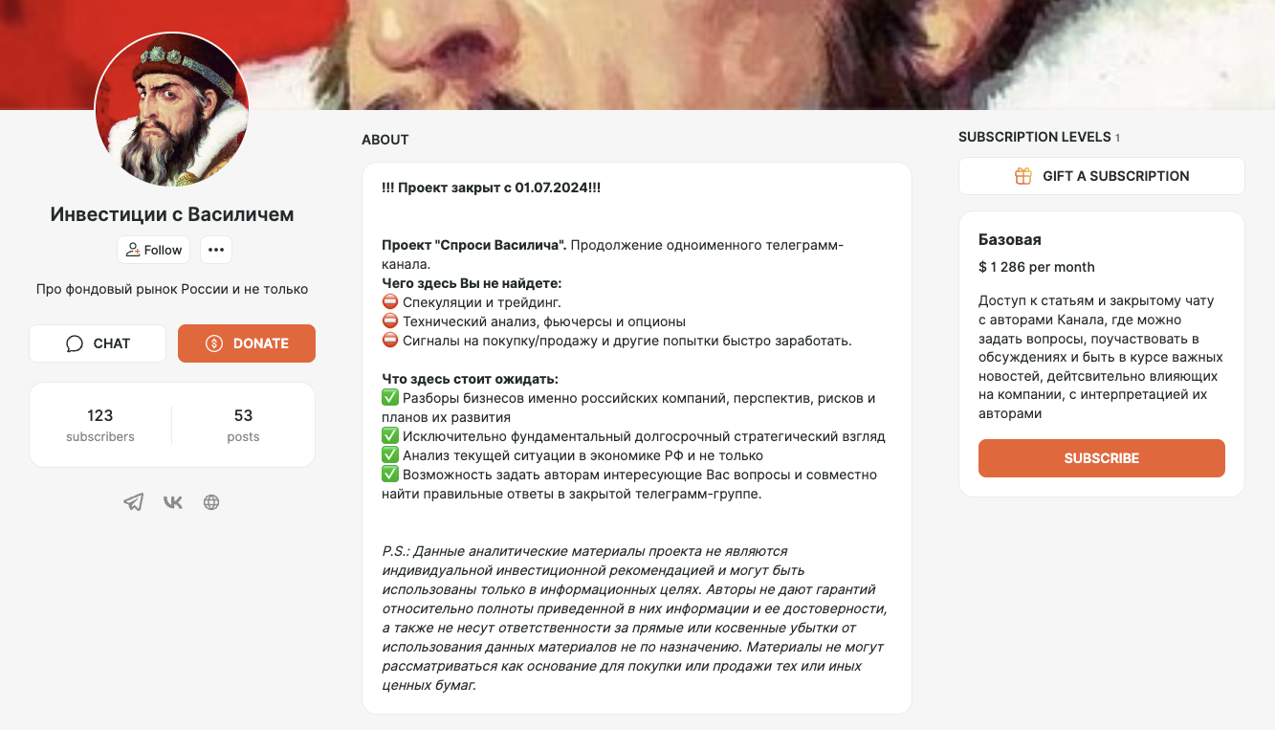The width and height of the screenshot is (1275, 730).
Task: Click the globe website icon
Action: pos(211,502)
